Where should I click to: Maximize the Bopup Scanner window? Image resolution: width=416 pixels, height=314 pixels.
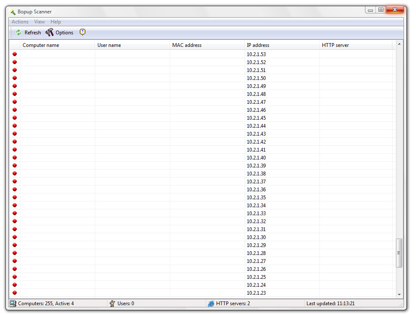(381, 10)
